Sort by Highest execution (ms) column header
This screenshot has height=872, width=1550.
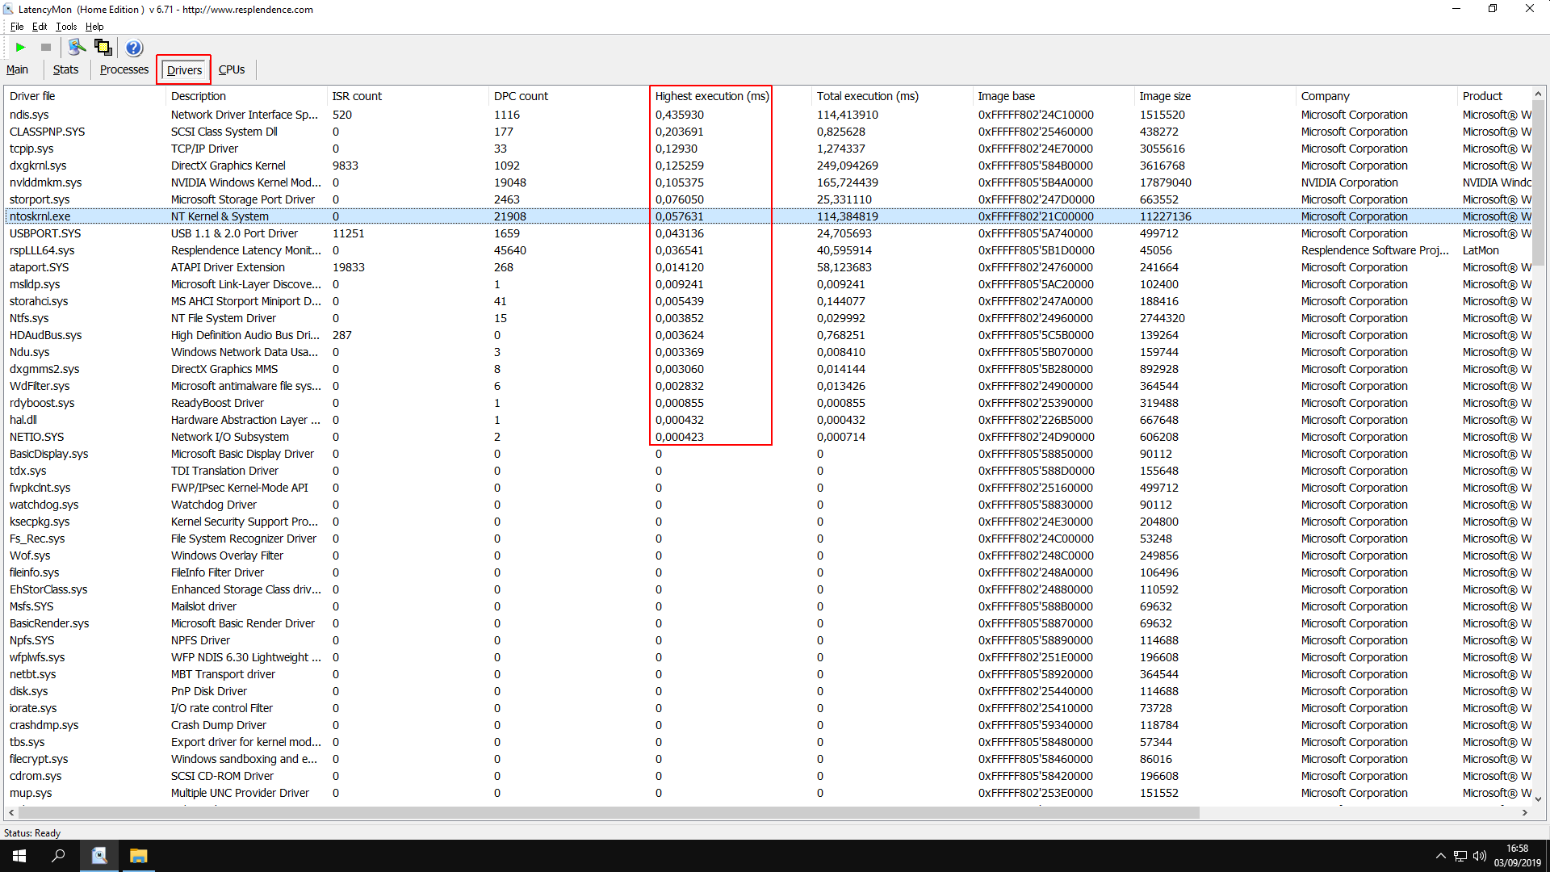point(711,96)
